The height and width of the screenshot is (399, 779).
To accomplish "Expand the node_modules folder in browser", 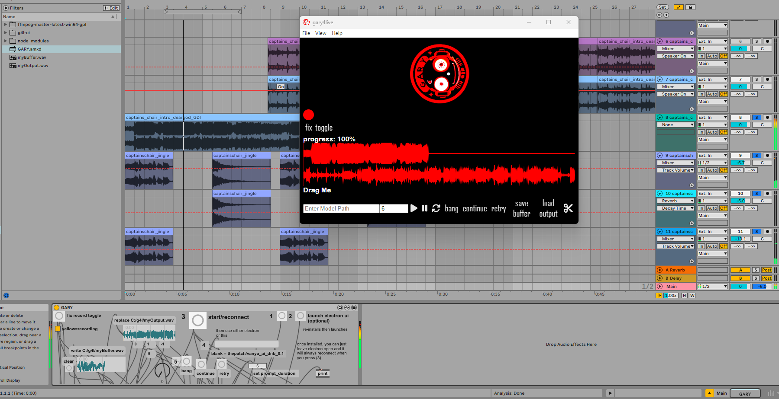I will (5, 41).
